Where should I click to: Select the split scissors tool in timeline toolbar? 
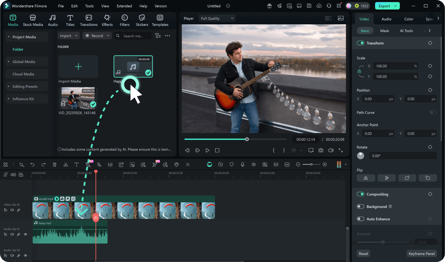tap(66, 165)
